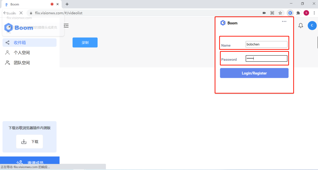This screenshot has height=170, width=318.
Task: Bookmark this page with the star icon
Action: (x=280, y=13)
